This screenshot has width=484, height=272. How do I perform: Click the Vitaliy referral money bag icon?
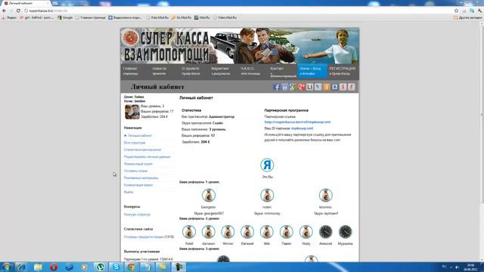[x=306, y=232]
